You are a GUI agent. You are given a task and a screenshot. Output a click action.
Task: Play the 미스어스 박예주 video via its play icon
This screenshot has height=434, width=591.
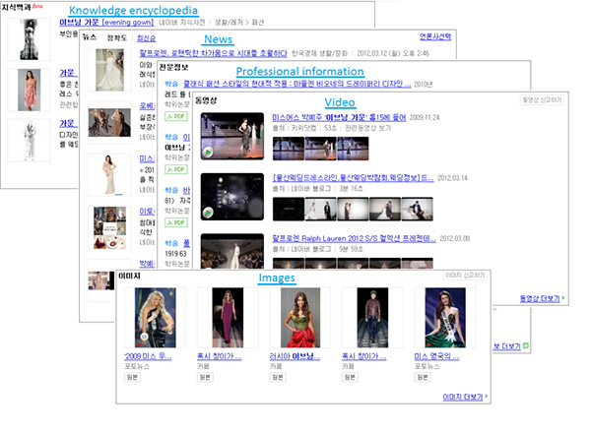(208, 153)
